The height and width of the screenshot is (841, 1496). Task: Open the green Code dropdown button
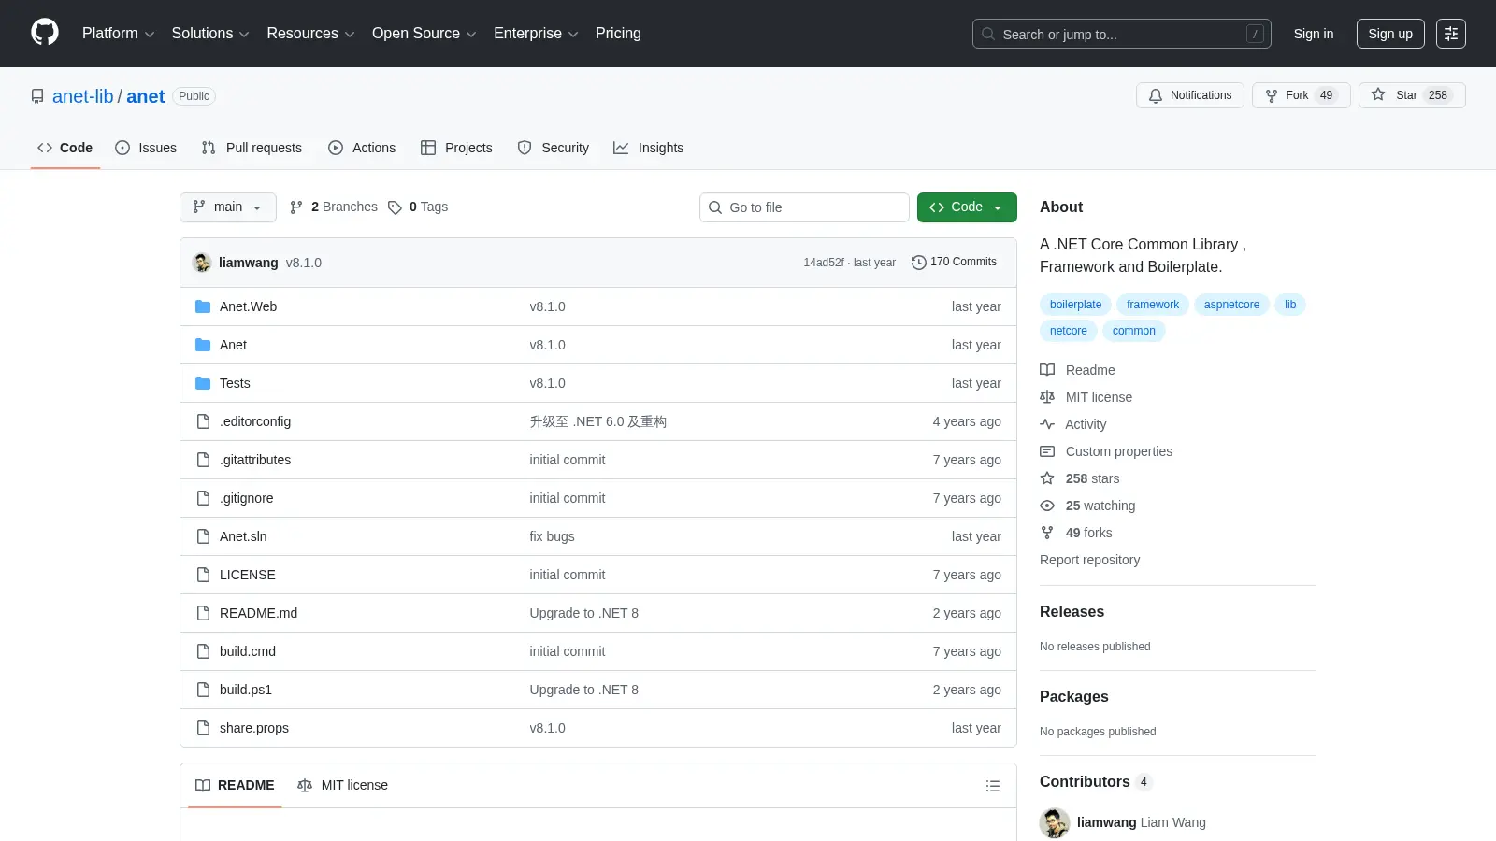[x=967, y=207]
